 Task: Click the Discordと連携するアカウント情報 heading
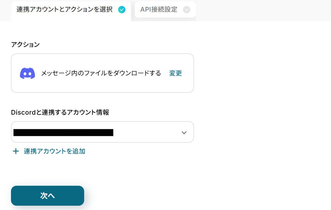tap(60, 112)
